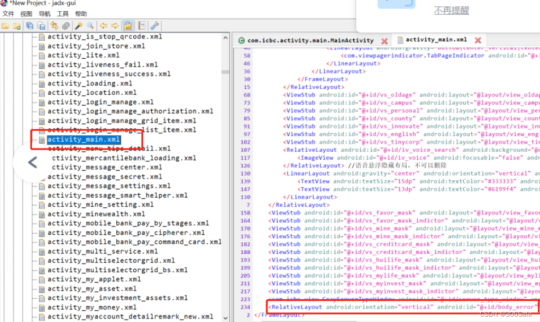This screenshot has height=322, width=540.
Task: Open text search via the magic wand icon
Action: [78, 26]
